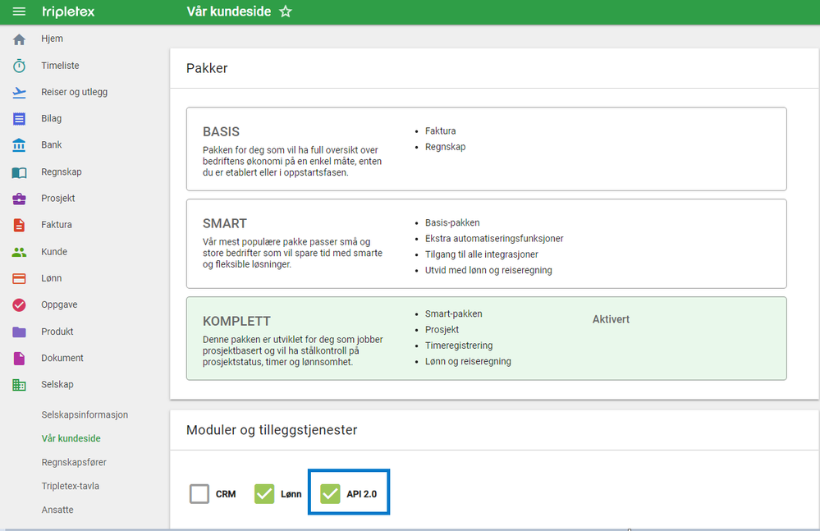820x531 pixels.
Task: Select the KOMPLETT package card
Action: [x=487, y=339]
